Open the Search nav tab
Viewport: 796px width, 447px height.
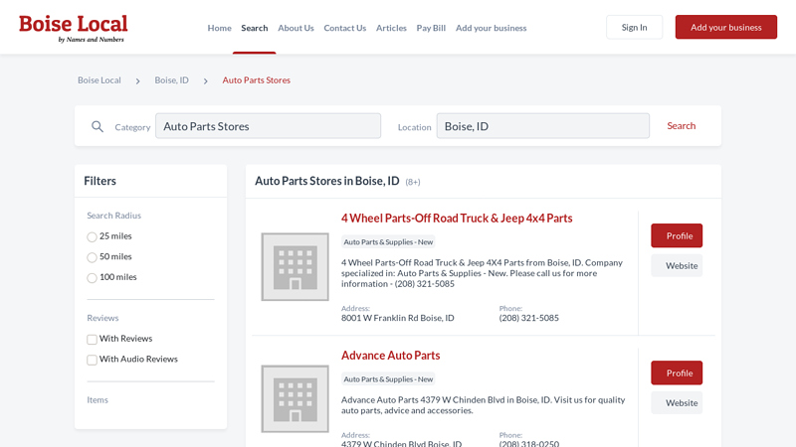click(255, 28)
